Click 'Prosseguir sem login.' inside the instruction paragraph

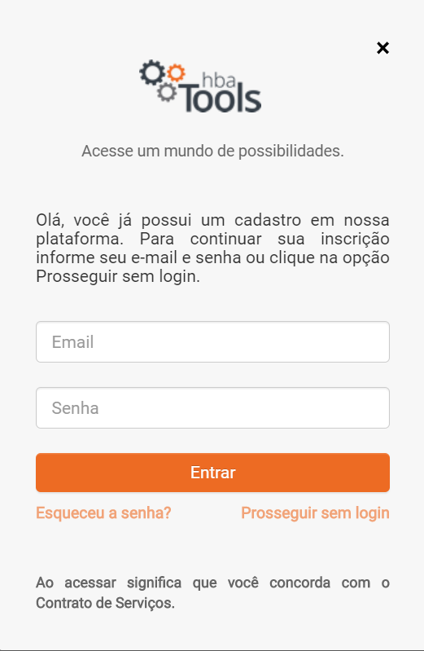tap(118, 276)
